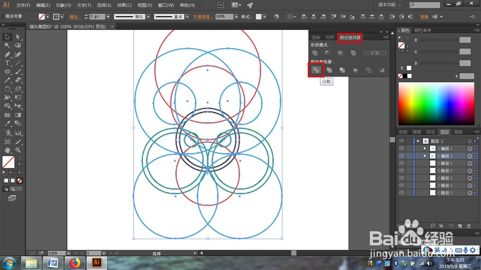The image size is (481, 270).
Task: Click the Divide (分割) pathfinder button
Action: (316, 70)
